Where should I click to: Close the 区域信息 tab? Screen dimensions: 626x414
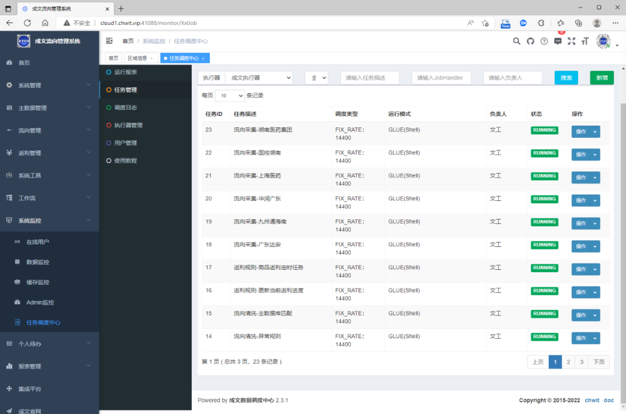tap(152, 58)
